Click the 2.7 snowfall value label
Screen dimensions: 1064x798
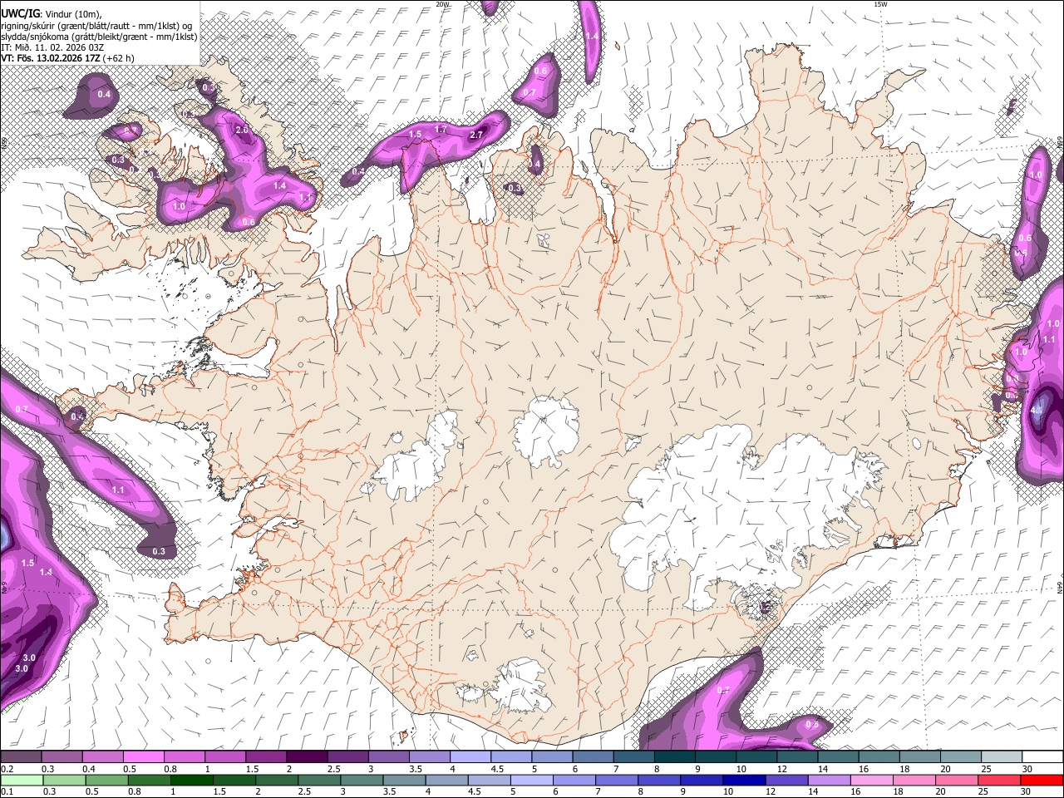tap(476, 135)
